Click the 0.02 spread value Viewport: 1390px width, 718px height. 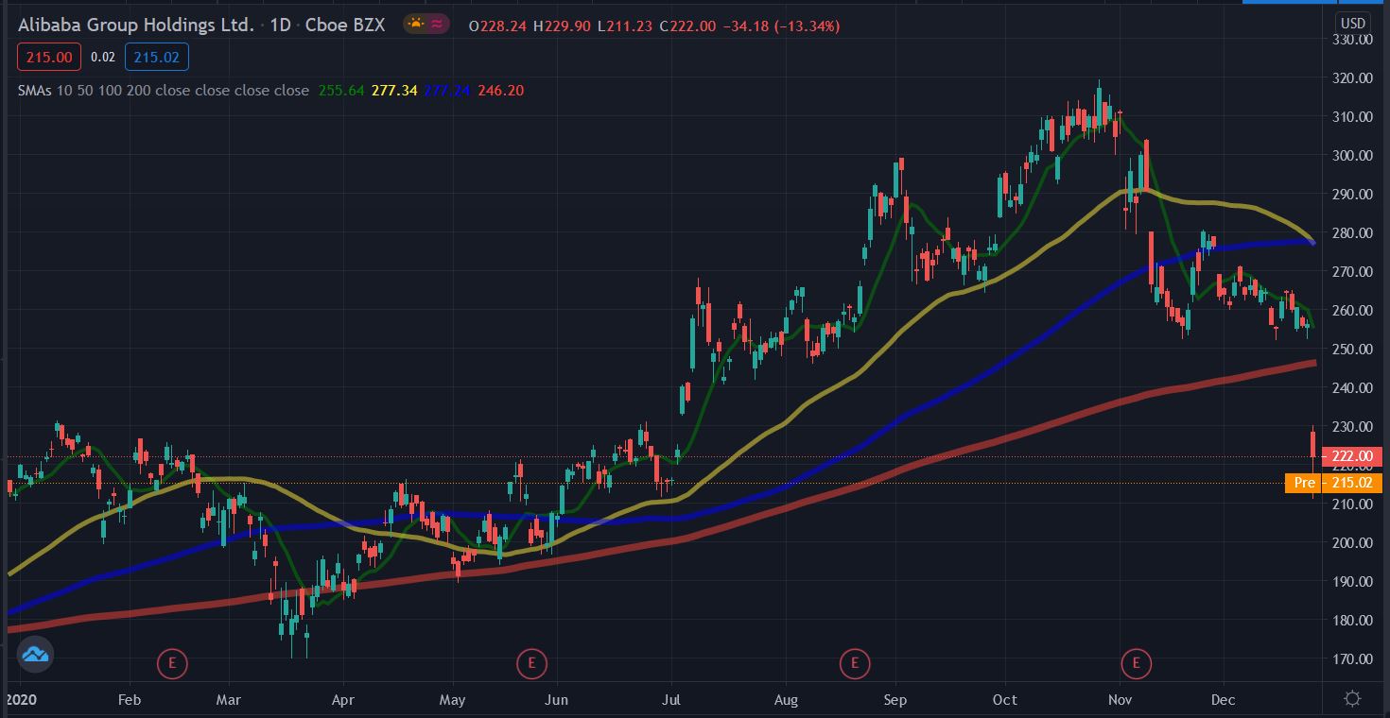coord(103,58)
